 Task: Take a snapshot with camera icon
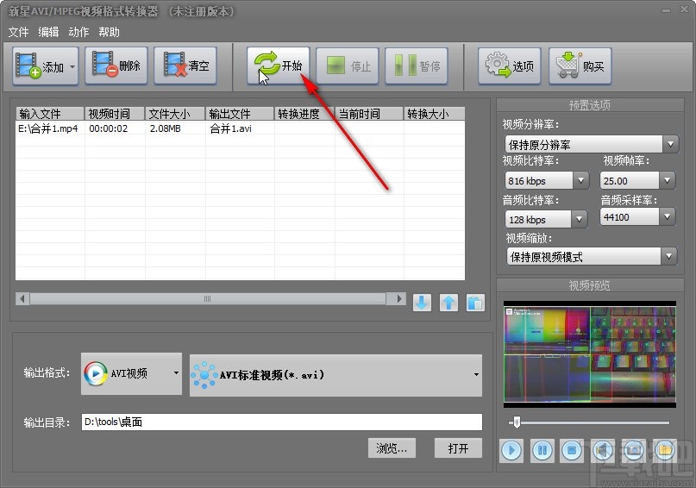point(633,451)
